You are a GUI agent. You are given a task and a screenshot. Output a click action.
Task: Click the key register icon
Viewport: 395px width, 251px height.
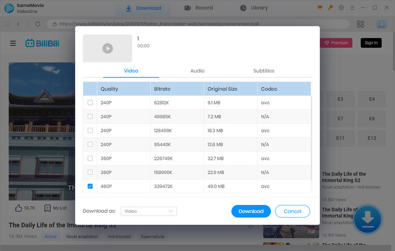[331, 7]
